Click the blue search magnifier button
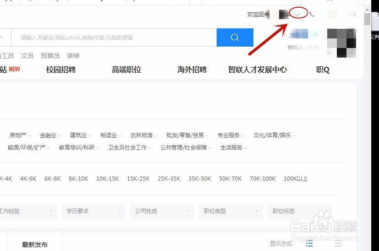379x251 pixels. click(x=235, y=37)
